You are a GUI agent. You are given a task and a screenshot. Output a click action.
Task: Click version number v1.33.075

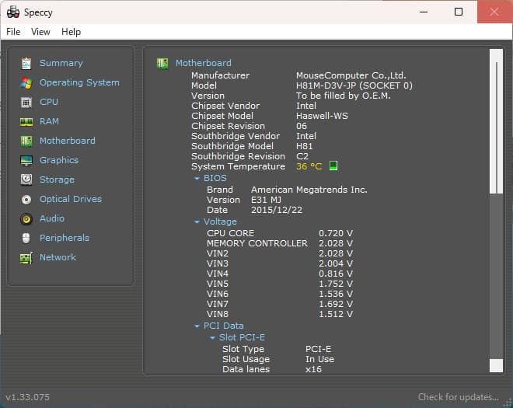point(27,397)
